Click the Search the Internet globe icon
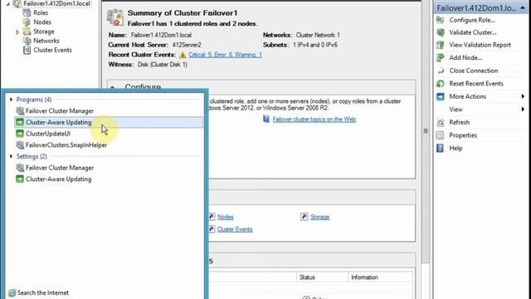This screenshot has height=299, width=531. click(x=12, y=292)
